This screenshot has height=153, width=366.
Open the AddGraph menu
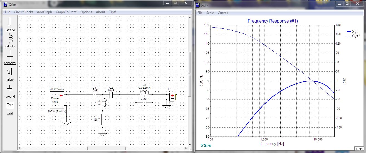coord(44,12)
